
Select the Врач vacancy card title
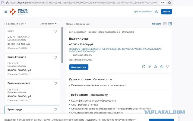tap(11, 31)
